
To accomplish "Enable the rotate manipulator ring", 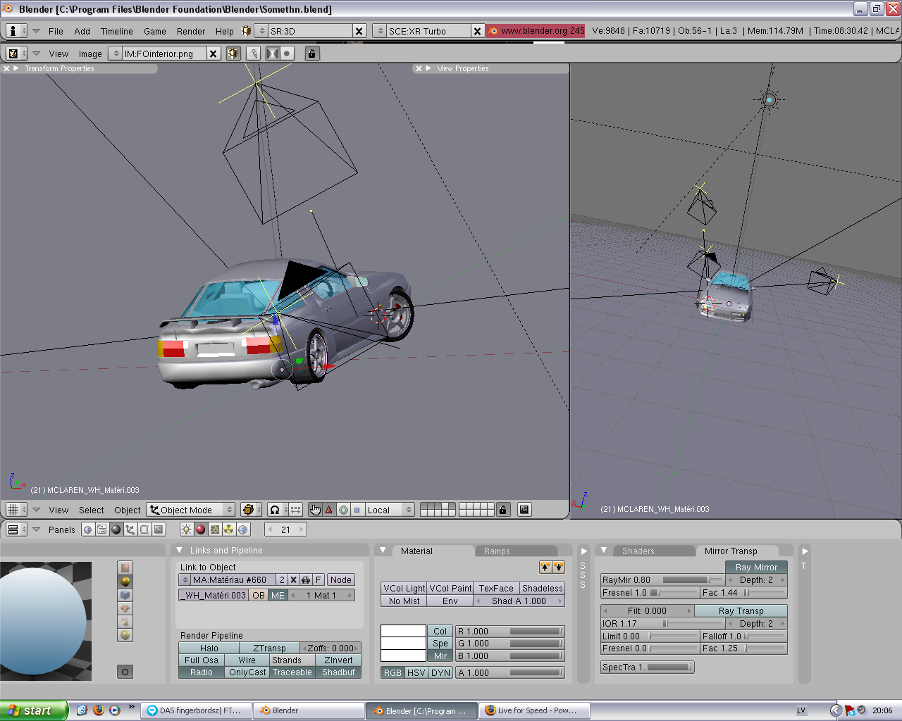I will click(x=343, y=510).
